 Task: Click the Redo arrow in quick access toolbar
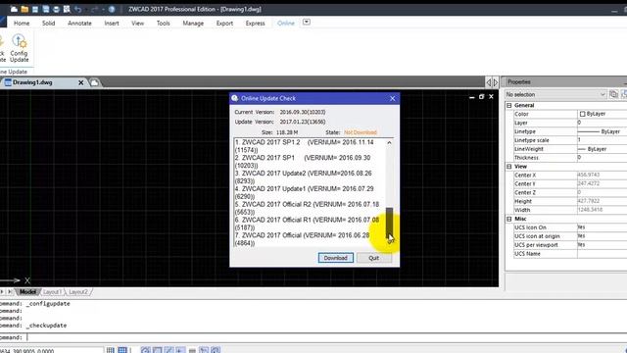(x=94, y=9)
